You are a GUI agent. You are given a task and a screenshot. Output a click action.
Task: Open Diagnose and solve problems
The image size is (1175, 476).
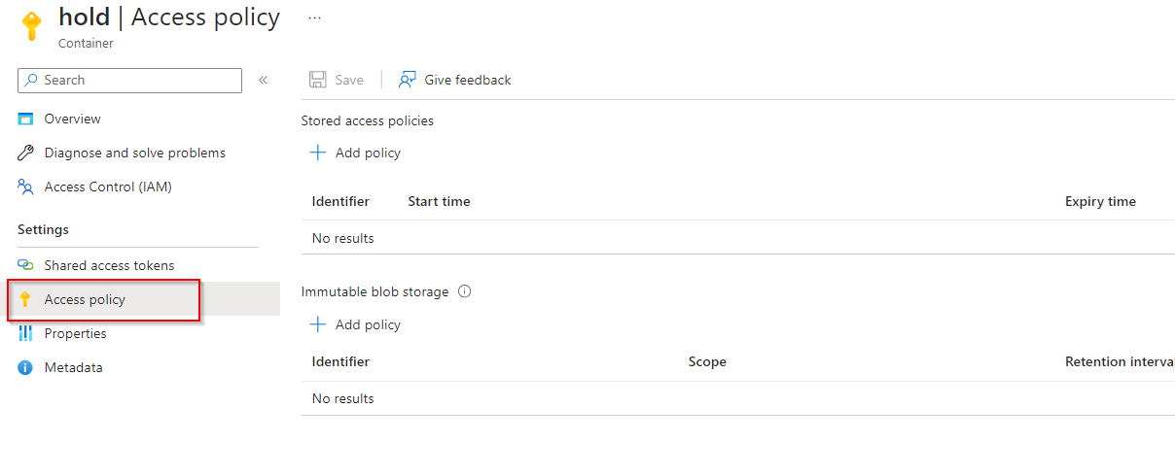pos(134,153)
